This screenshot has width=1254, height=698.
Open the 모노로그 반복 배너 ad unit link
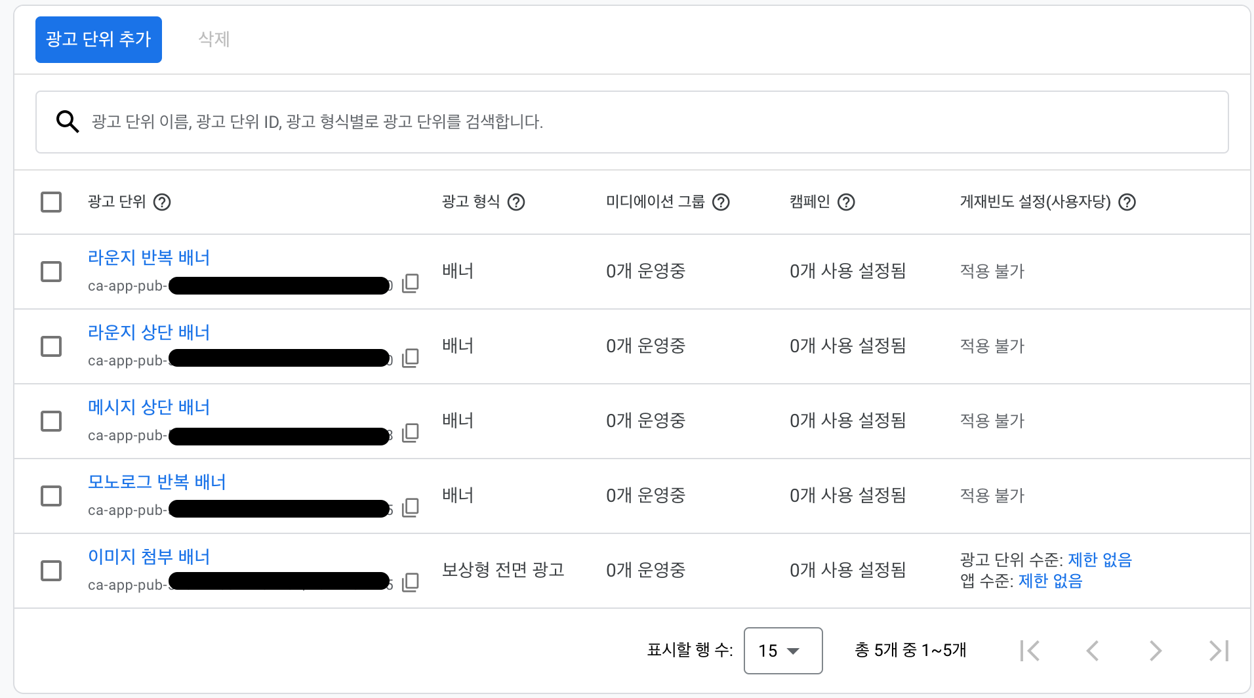[157, 482]
